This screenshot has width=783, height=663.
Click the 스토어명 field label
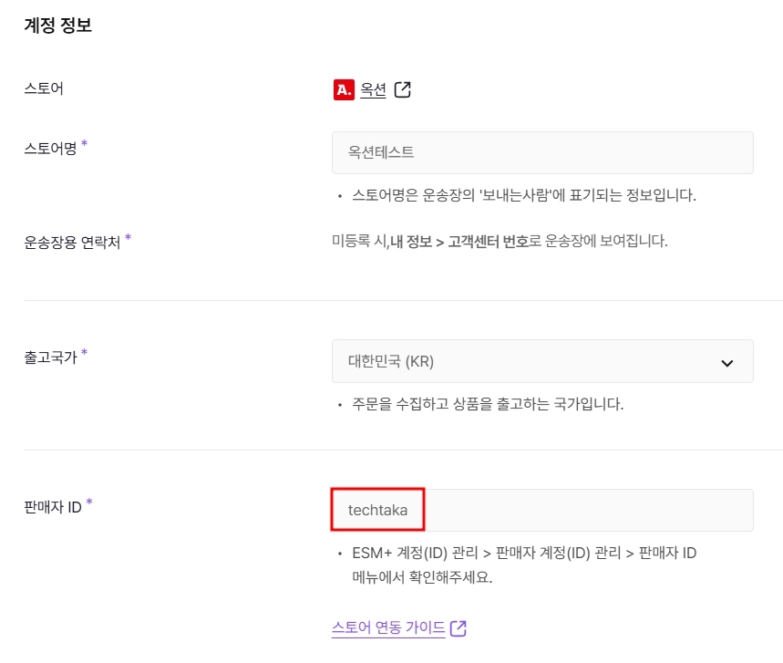50,149
